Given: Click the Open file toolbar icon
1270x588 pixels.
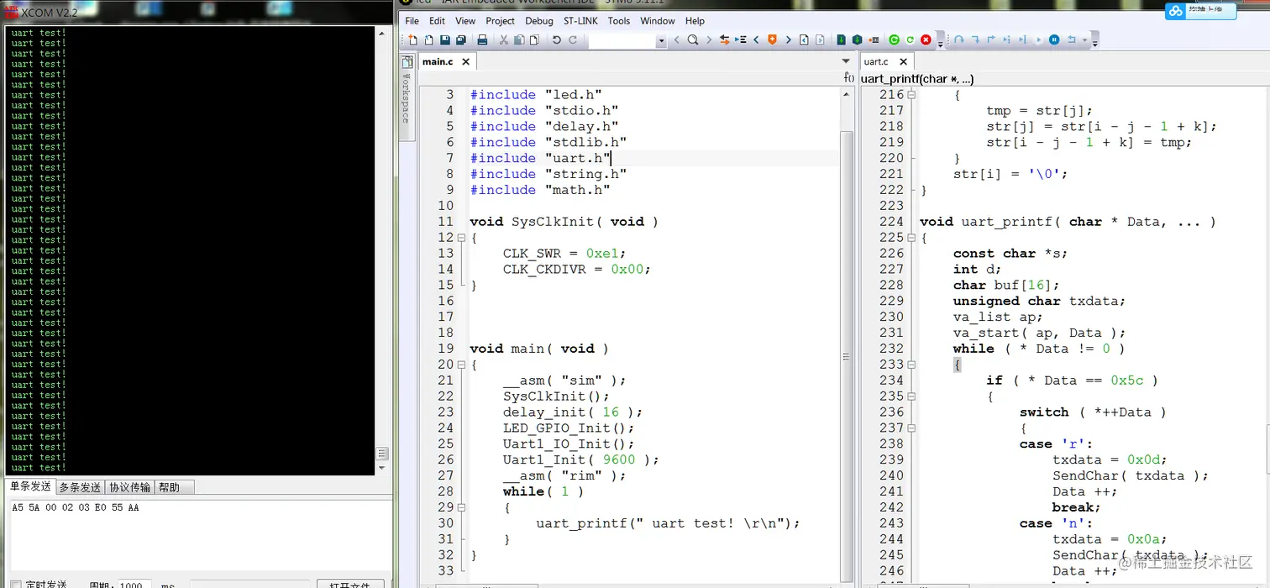Looking at the screenshot, I should (x=428, y=39).
